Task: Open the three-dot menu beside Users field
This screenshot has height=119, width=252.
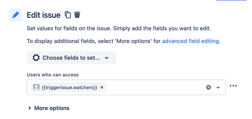Action: 233,86
